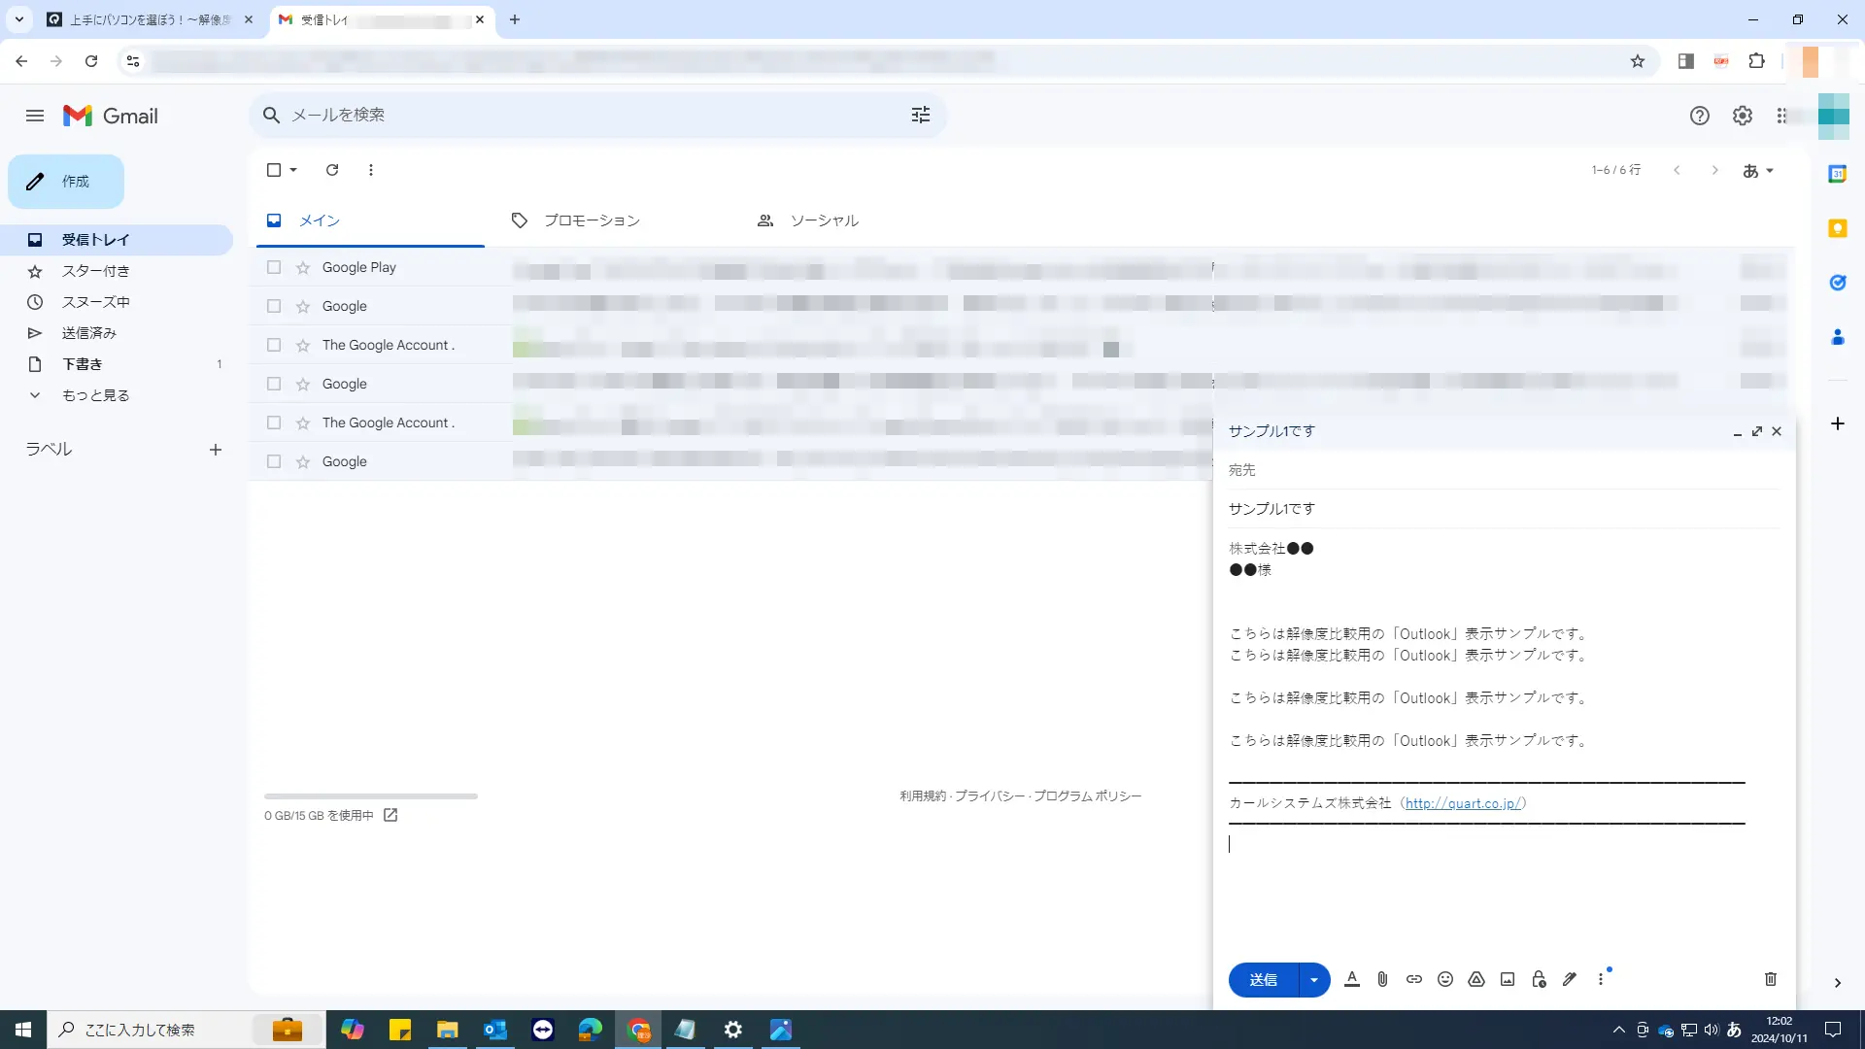Toggle checkbox for Google Play email
This screenshot has width=1865, height=1049.
pyautogui.click(x=273, y=266)
